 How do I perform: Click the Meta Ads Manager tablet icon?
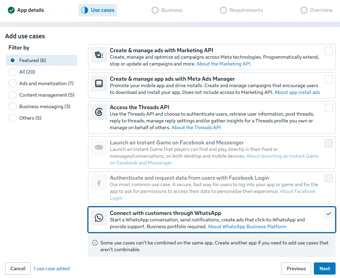point(99,83)
